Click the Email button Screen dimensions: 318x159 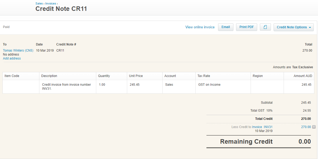click(225, 27)
